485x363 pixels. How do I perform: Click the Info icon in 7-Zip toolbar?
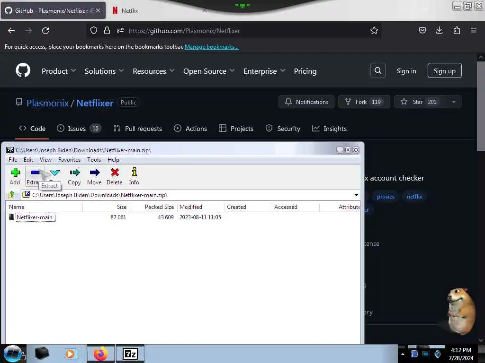134,176
